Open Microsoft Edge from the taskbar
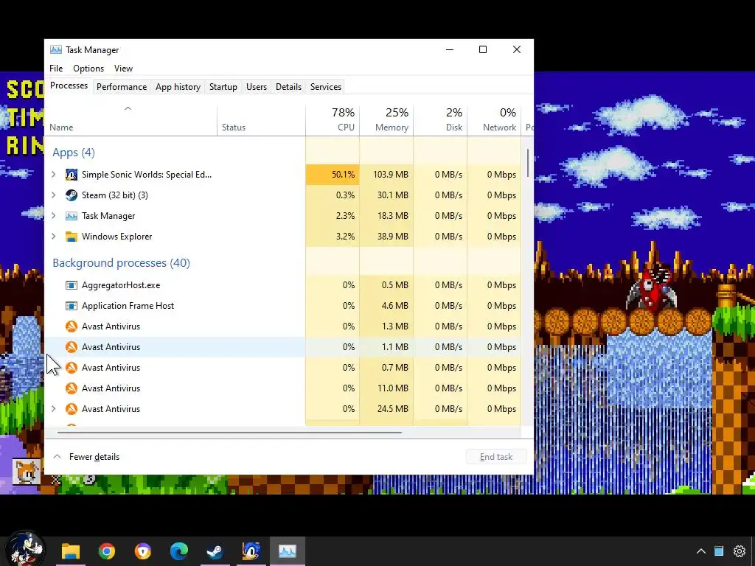Screen dimensions: 755x566 (178, 551)
